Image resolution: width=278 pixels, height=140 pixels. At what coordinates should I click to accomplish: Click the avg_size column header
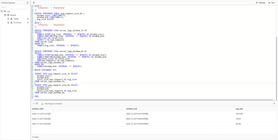tap(239, 109)
